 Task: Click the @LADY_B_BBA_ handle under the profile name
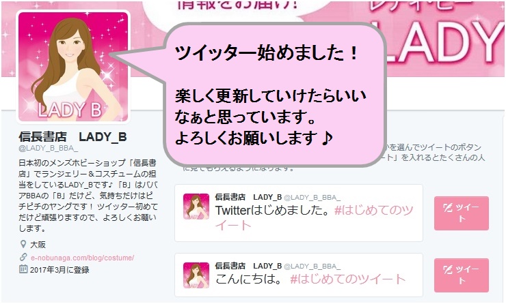click(49, 149)
